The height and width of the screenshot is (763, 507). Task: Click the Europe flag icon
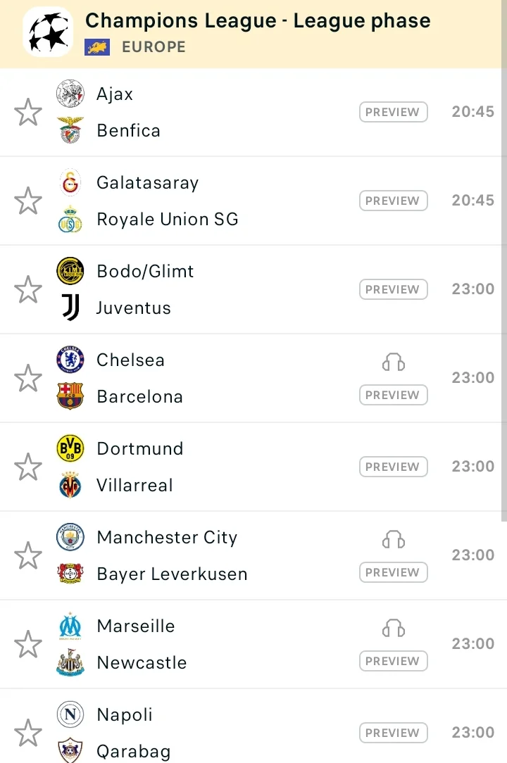pyautogui.click(x=96, y=48)
